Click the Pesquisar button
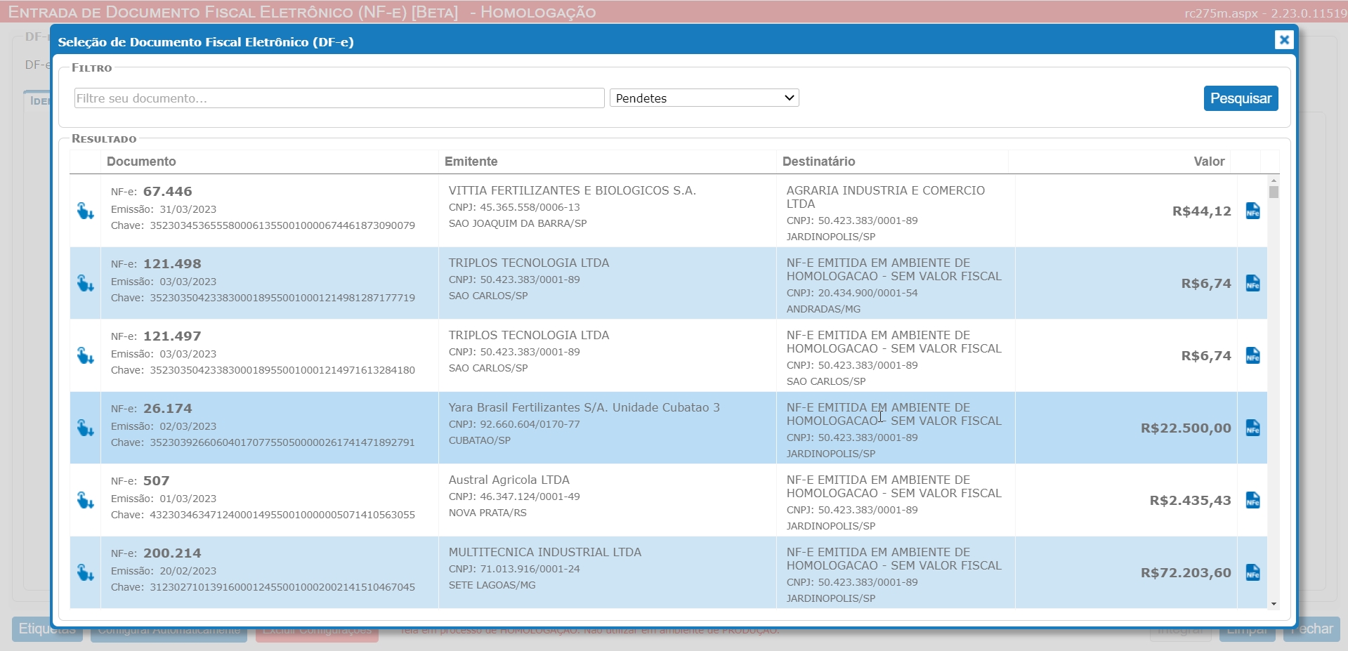This screenshot has height=651, width=1348. click(x=1241, y=98)
